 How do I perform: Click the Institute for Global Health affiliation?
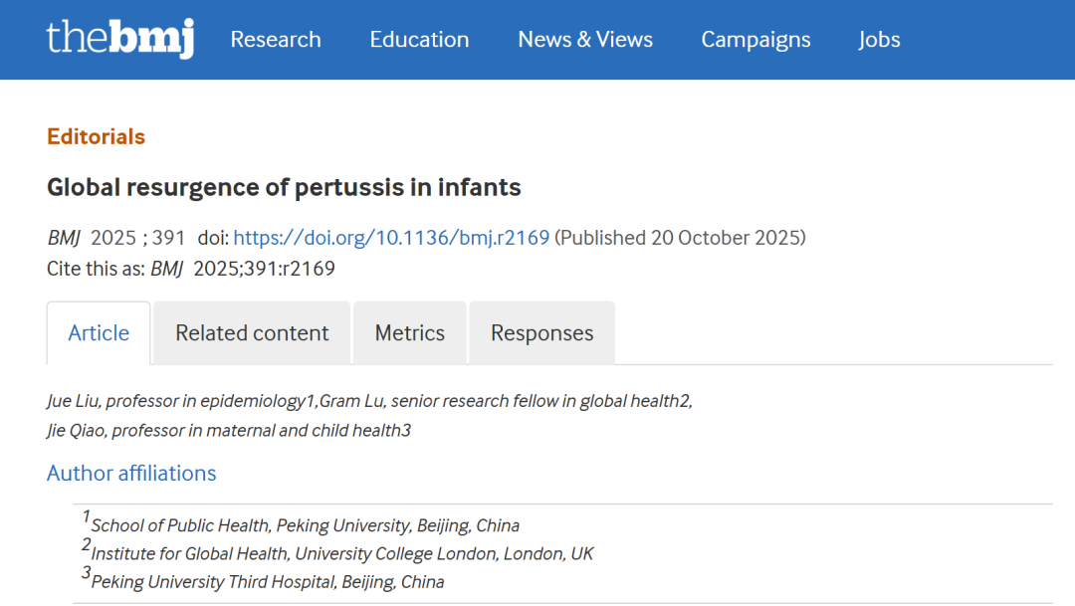pos(341,553)
